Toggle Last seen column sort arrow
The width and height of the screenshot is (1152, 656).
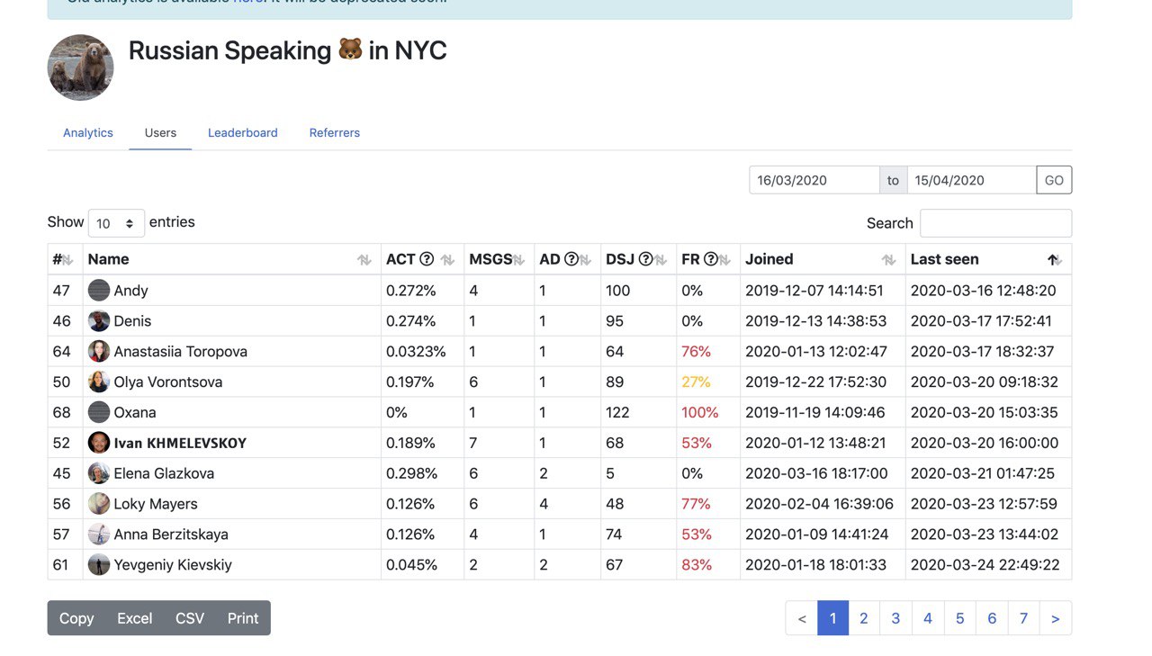1054,260
